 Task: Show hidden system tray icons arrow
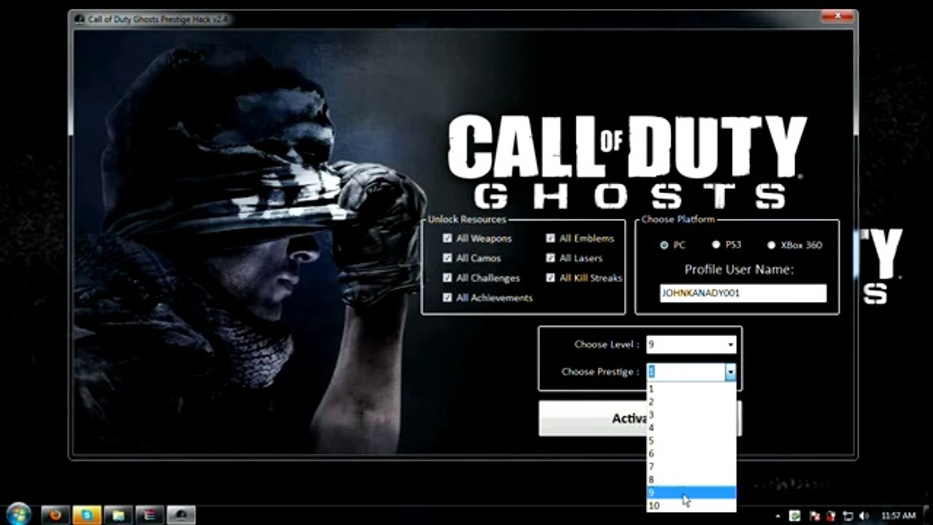pyautogui.click(x=779, y=516)
